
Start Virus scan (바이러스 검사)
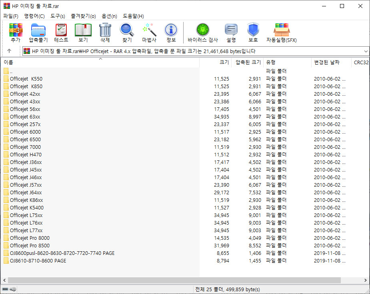tap(203, 32)
